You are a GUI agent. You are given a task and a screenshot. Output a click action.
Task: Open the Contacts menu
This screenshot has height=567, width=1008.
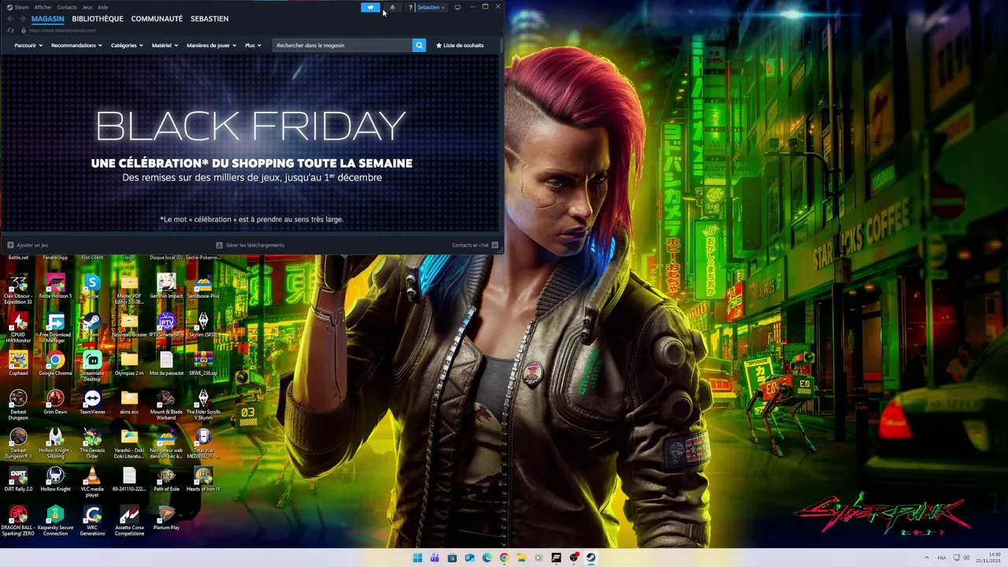pos(67,7)
